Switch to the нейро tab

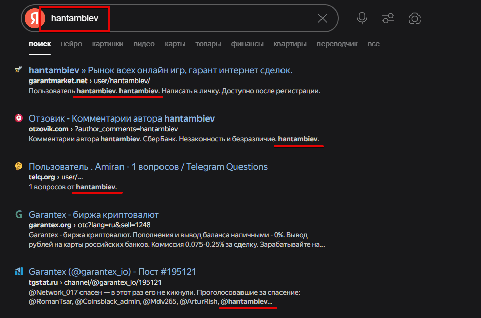click(71, 44)
